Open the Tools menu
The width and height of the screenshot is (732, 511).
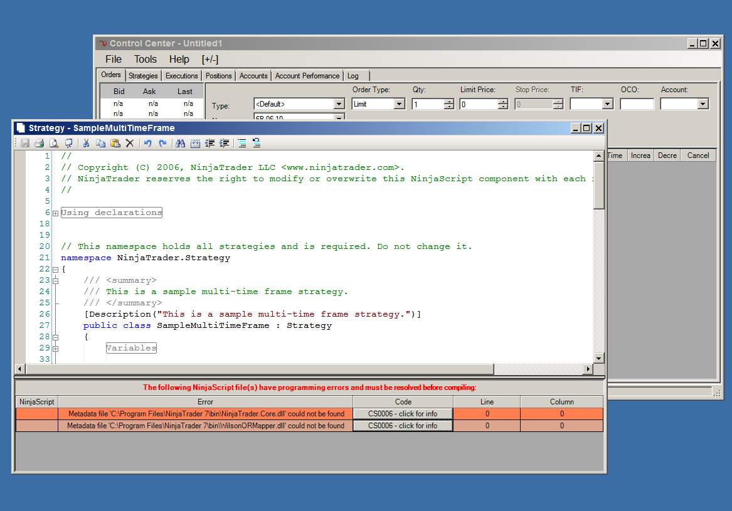tap(145, 60)
